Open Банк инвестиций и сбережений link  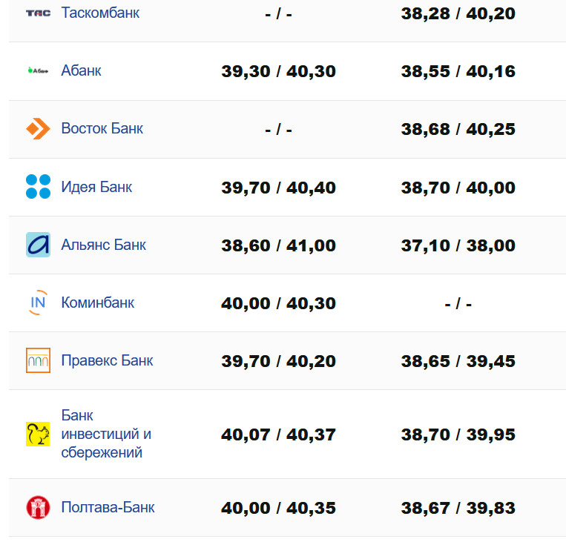point(105,434)
